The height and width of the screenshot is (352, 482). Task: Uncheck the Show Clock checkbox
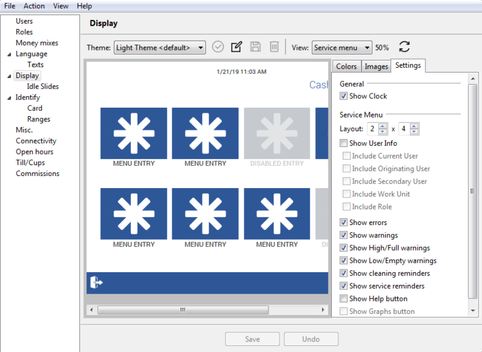[344, 96]
